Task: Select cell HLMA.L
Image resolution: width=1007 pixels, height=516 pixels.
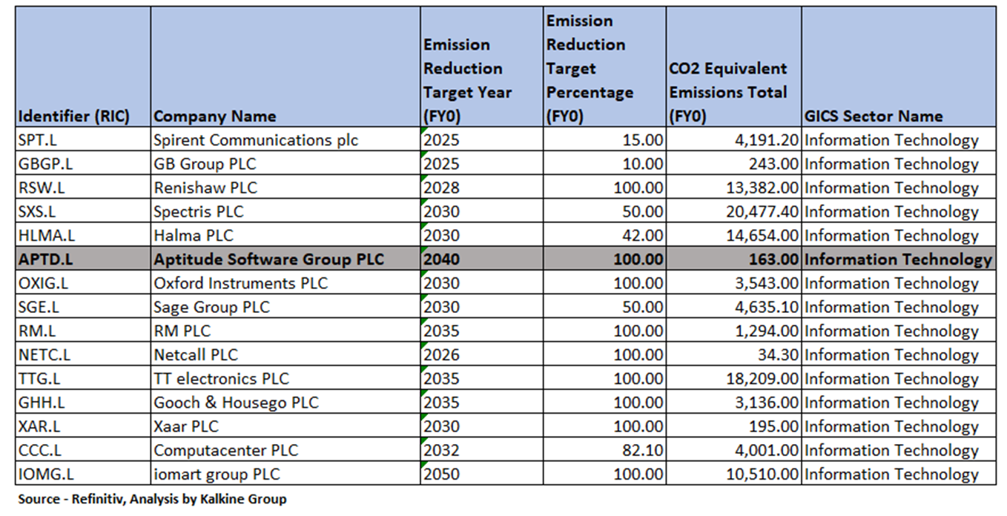Action: coord(83,235)
